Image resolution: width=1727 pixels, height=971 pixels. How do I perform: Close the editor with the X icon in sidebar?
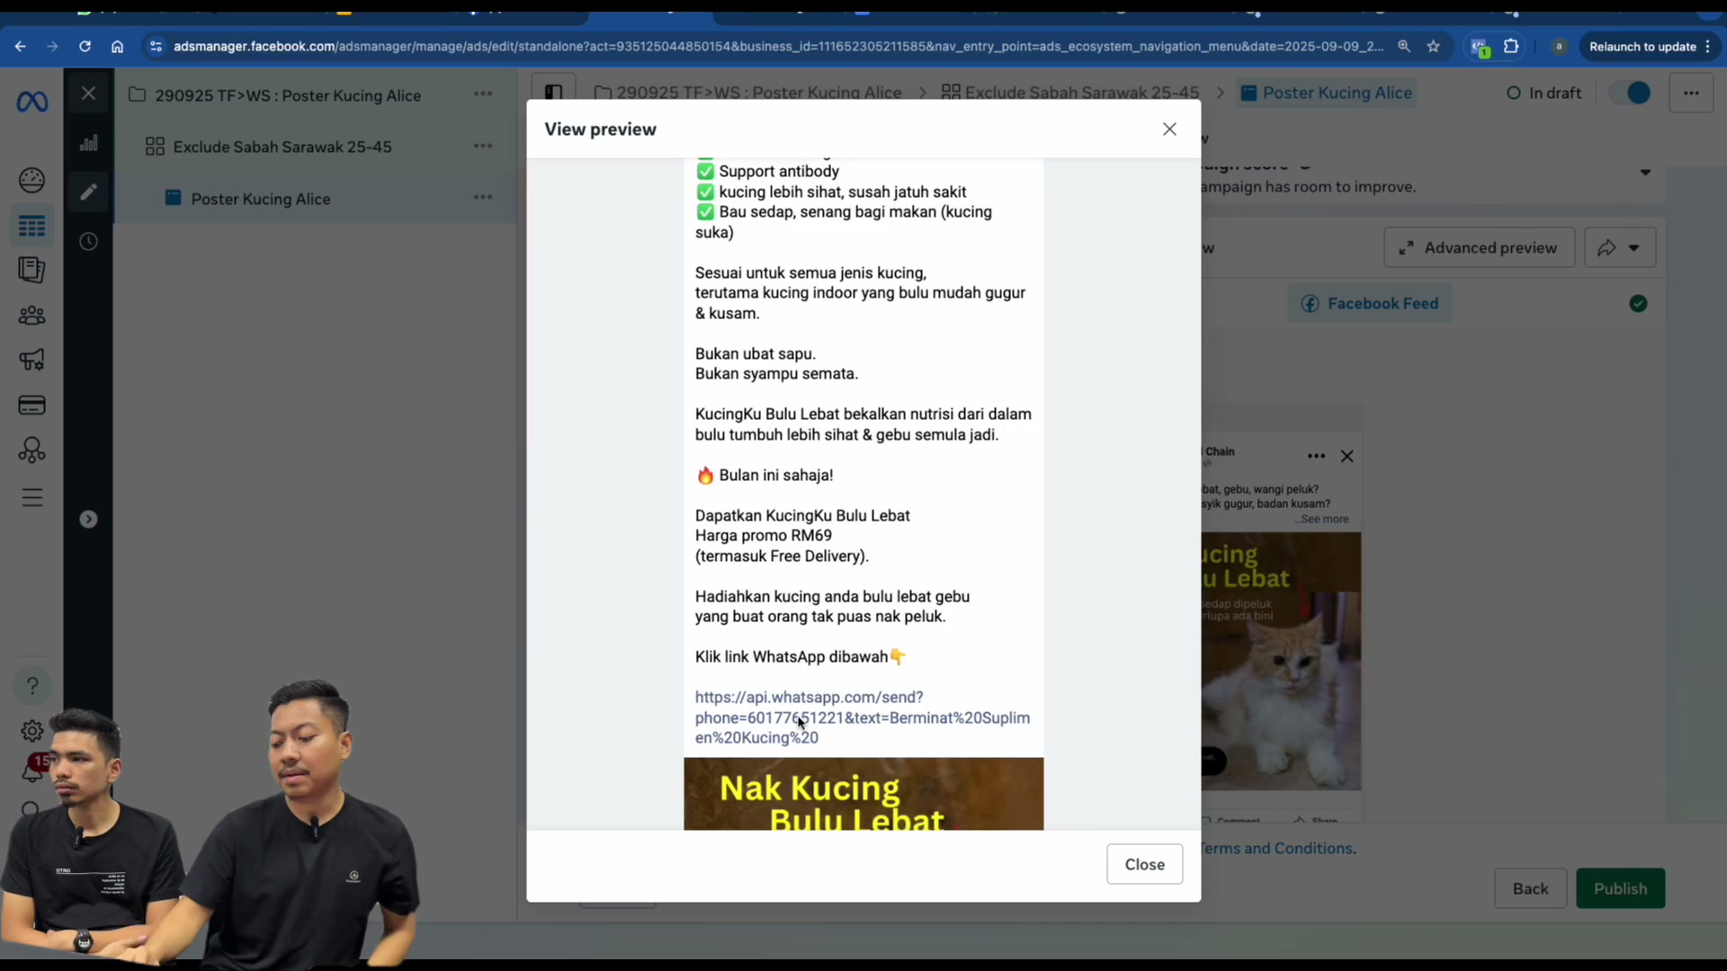point(88,94)
